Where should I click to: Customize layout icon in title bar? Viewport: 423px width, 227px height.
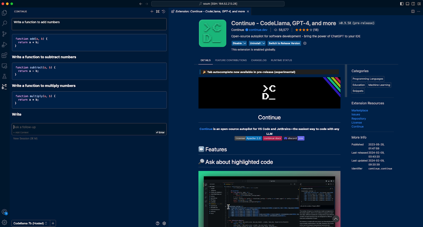point(419,4)
